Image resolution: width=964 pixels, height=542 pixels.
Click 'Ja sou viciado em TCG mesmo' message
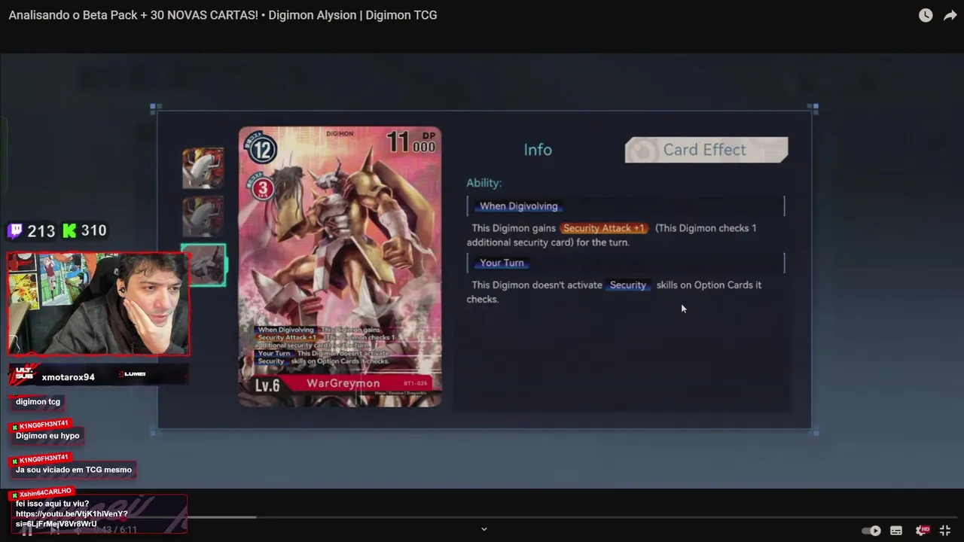74,470
